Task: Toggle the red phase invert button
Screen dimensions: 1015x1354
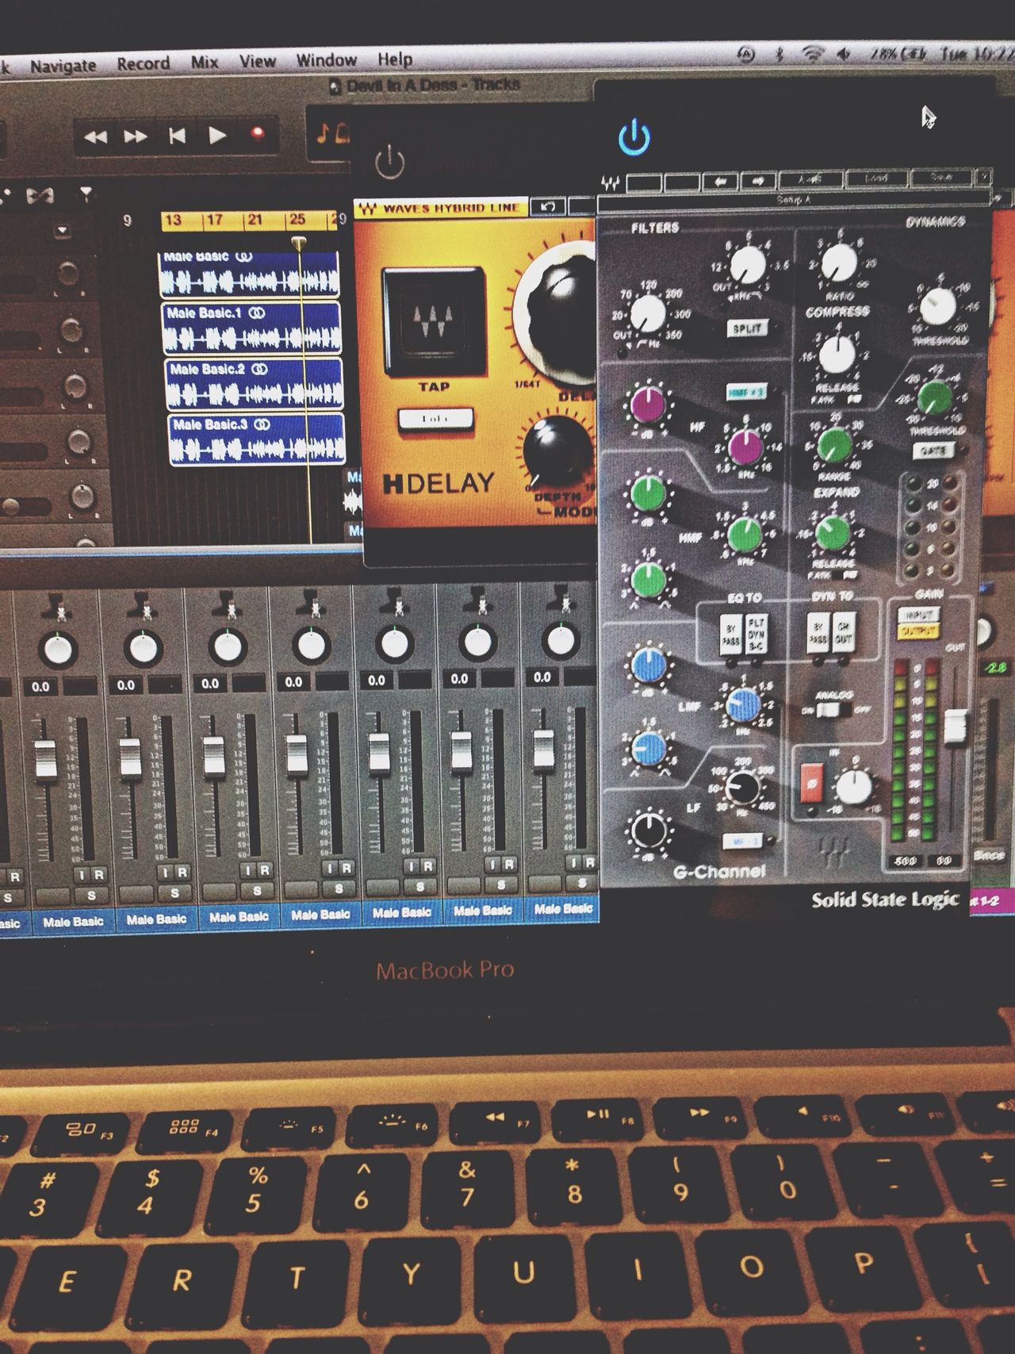Action: coord(810,783)
